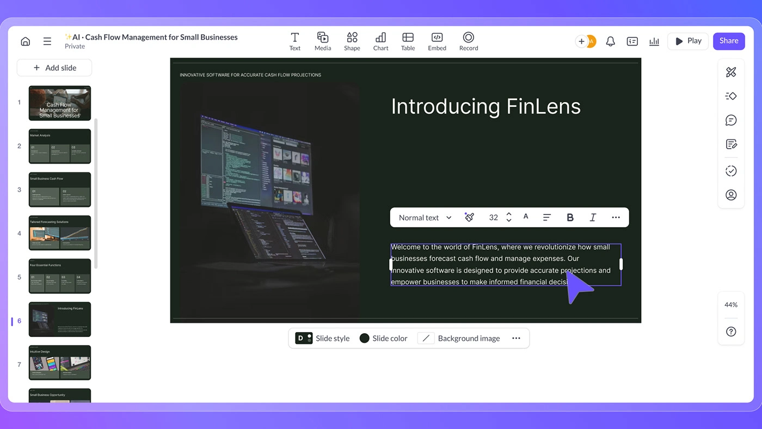Start a recording with Record

469,41
